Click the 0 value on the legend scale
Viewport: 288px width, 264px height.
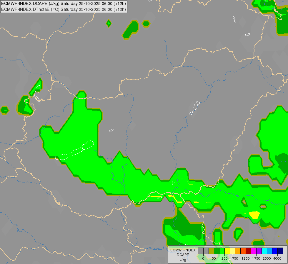(203, 258)
